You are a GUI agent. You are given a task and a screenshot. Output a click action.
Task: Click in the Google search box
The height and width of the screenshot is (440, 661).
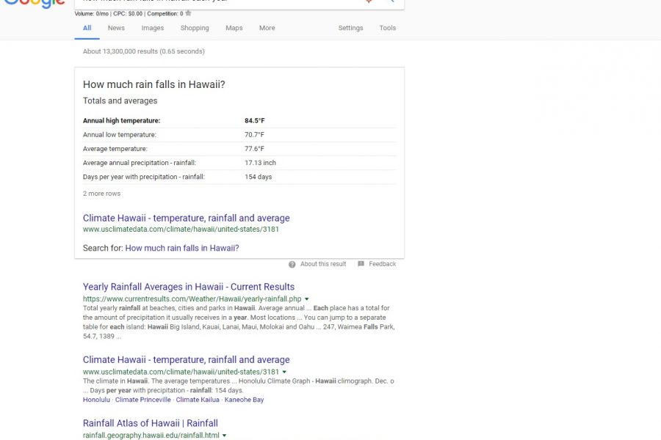[x=220, y=2]
